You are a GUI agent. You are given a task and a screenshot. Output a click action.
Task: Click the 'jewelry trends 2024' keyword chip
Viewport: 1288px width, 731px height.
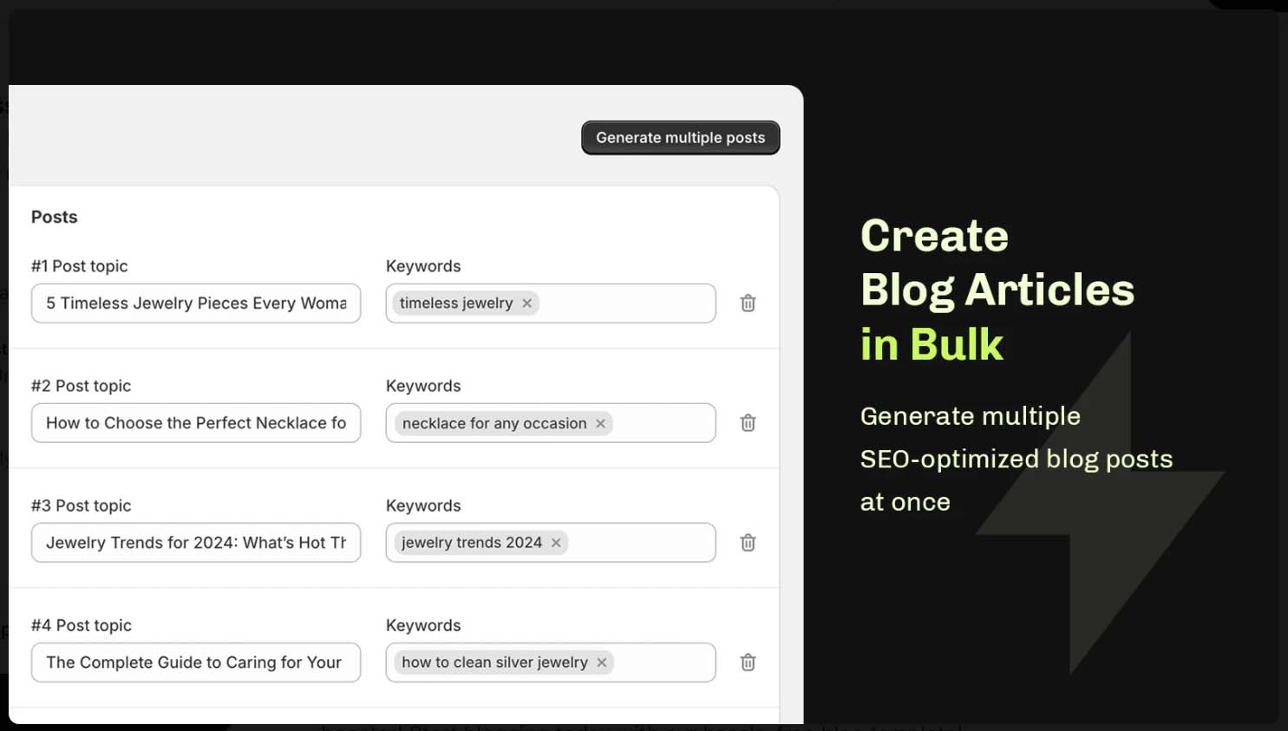click(473, 542)
